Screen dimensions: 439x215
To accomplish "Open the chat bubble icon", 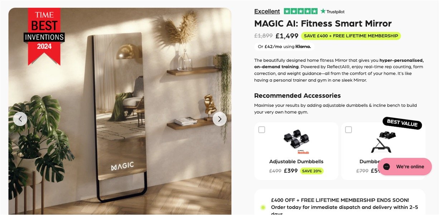I will [386, 167].
